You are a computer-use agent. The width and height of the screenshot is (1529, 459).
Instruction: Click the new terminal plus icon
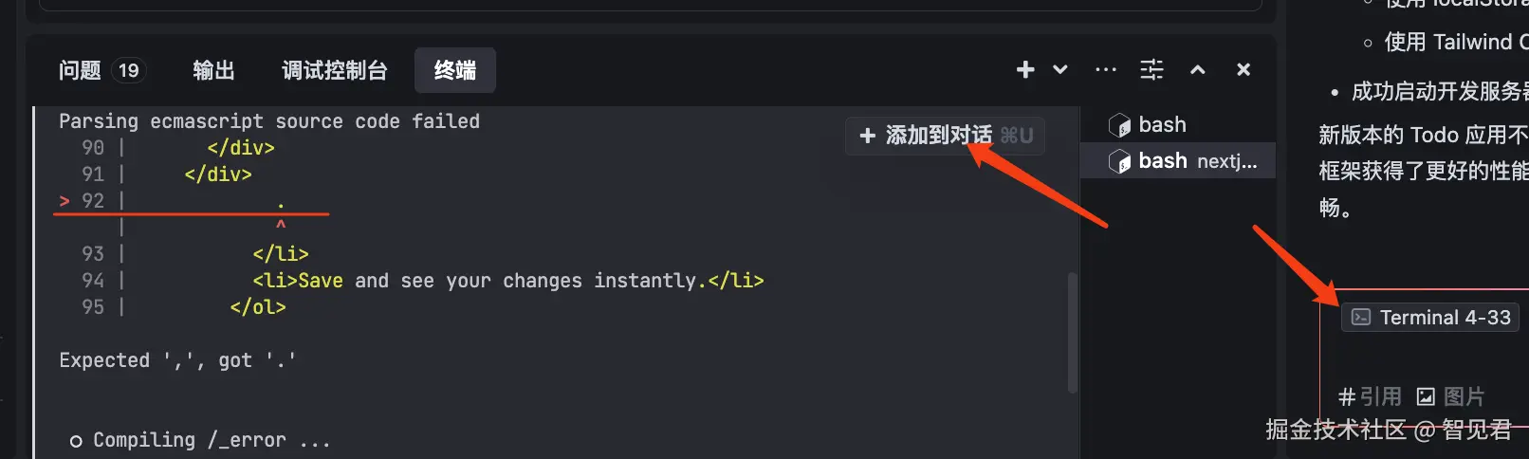pyautogui.click(x=1025, y=69)
